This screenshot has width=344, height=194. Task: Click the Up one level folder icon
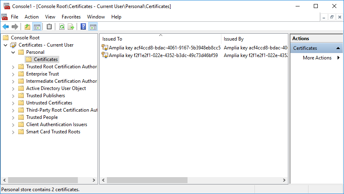(27, 27)
